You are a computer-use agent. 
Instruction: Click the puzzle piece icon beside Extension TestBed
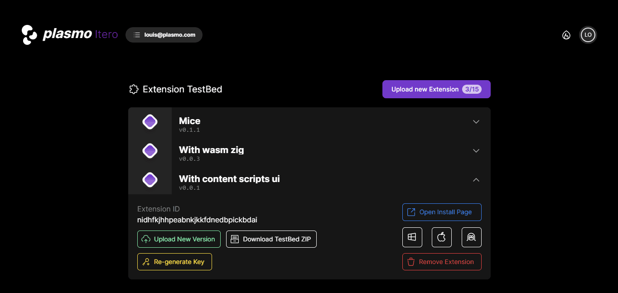coord(134,89)
